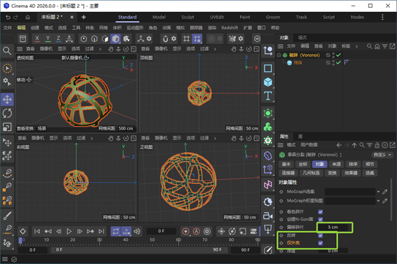Viewport: 397px width, 264px height.
Task: Click the snap magnet icon
Action: 165,39
